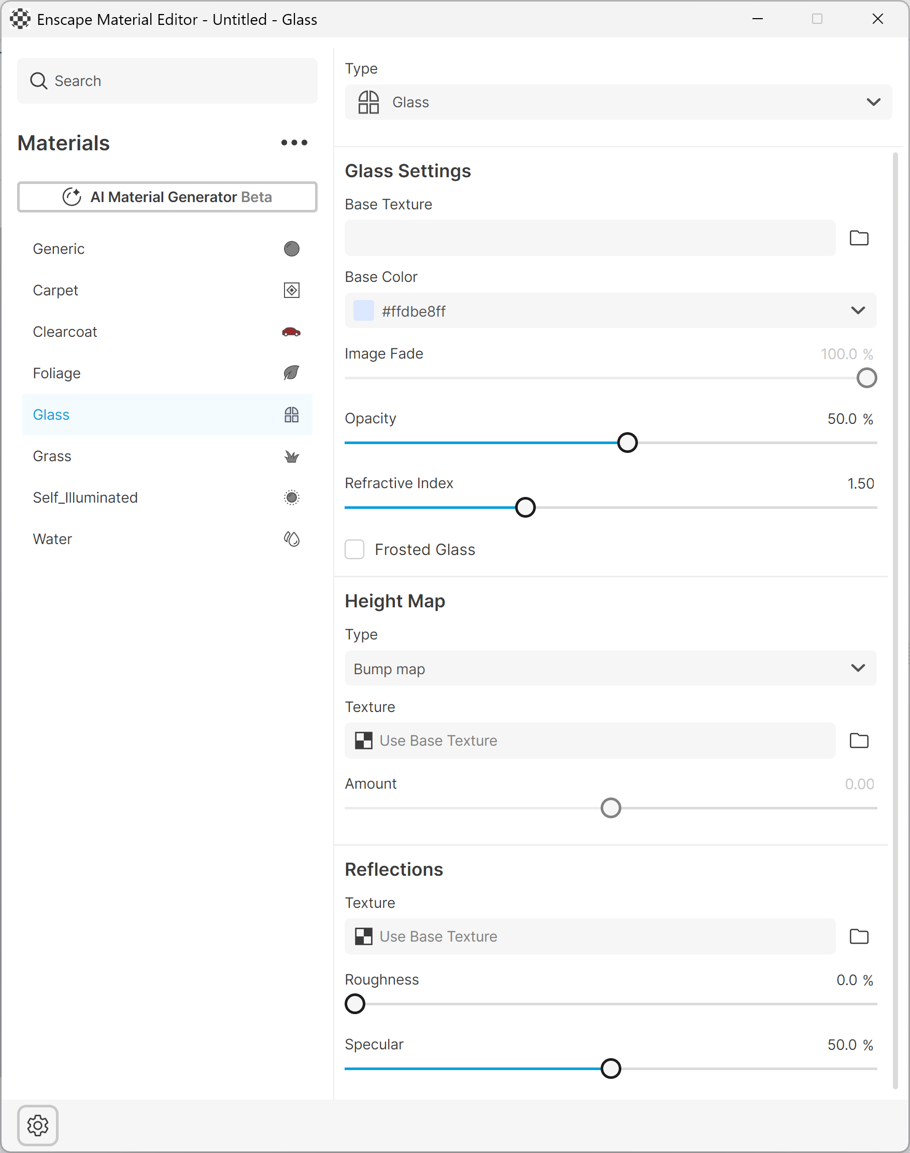This screenshot has height=1153, width=910.
Task: Click the Base Color hex value #ffdbe8ff
Action: pos(414,311)
